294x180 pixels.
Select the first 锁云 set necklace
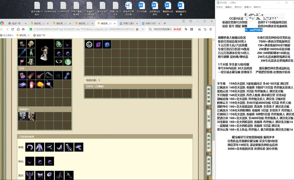tap(30, 161)
